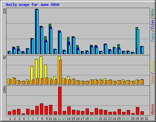Screen dimensions: 156x122
Task: Select day 21 on the axis
Action: 101,119
